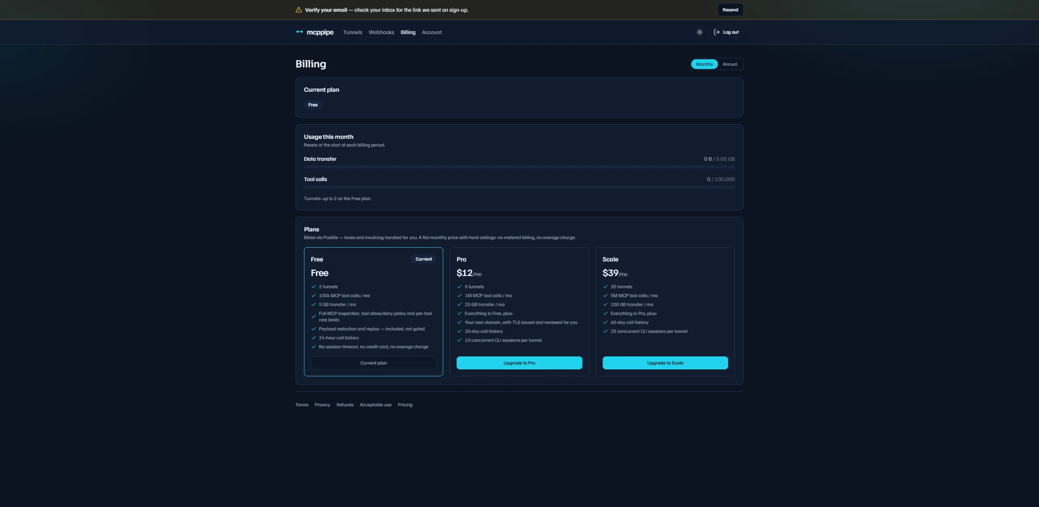The image size is (1039, 507).
Task: Select Monthly billing toggle
Action: pos(705,64)
